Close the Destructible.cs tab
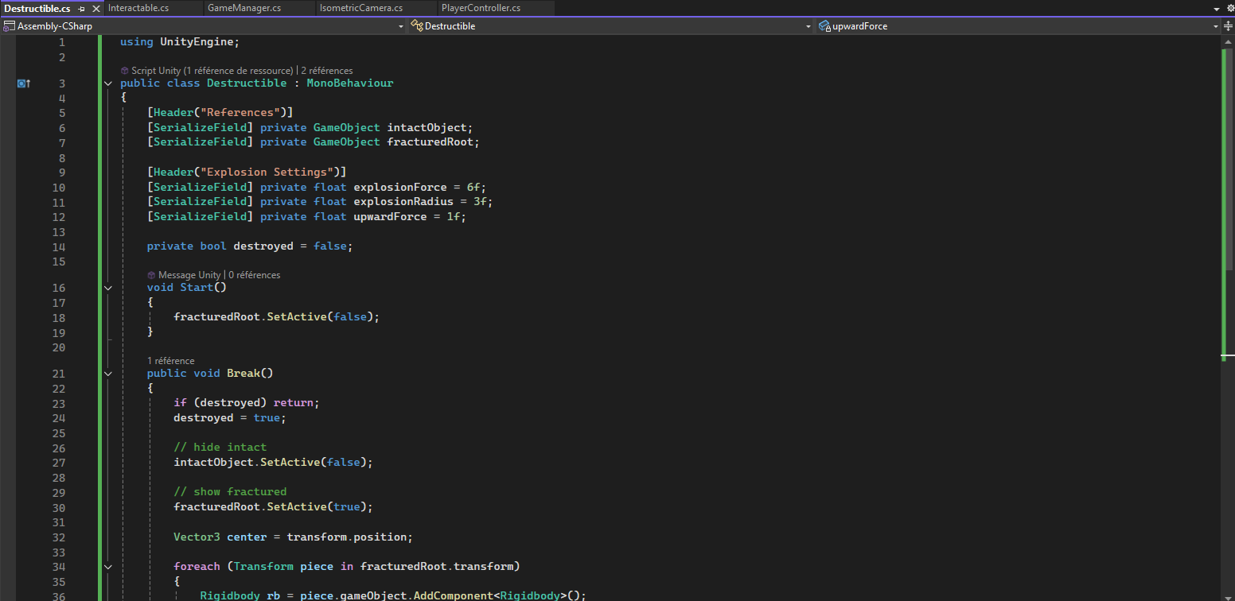The width and height of the screenshot is (1235, 601). click(95, 9)
